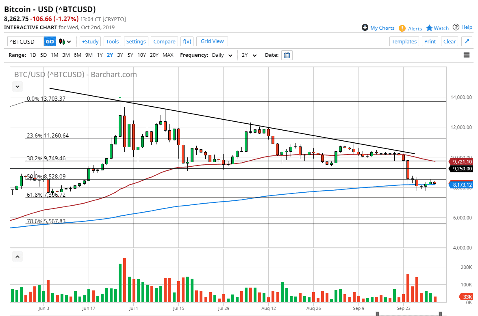Clear all studies from the chart
This screenshot has width=478, height=316.
(449, 41)
